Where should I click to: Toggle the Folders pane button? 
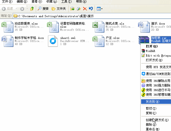(59, 9)
